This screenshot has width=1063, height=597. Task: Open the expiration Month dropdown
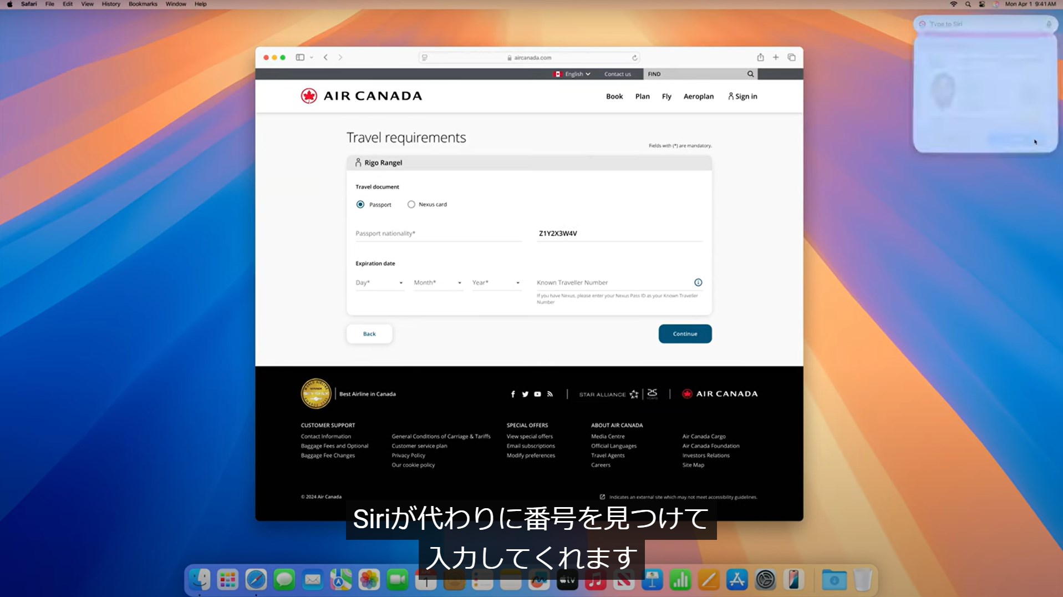pyautogui.click(x=438, y=283)
